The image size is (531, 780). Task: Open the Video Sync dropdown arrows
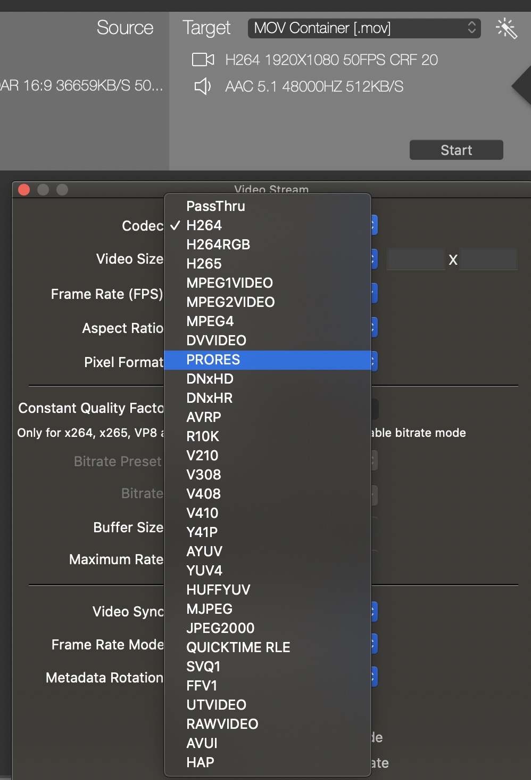tap(374, 611)
